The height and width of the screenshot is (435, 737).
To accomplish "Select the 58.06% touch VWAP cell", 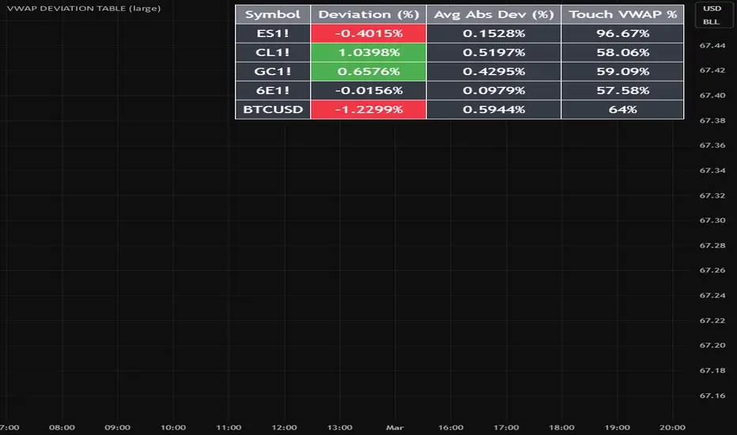I will (623, 53).
